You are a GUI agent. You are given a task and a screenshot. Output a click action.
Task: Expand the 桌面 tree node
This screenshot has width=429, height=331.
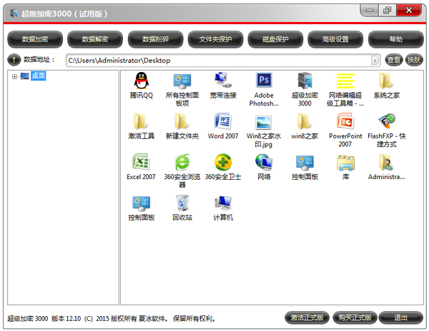[x=14, y=76]
